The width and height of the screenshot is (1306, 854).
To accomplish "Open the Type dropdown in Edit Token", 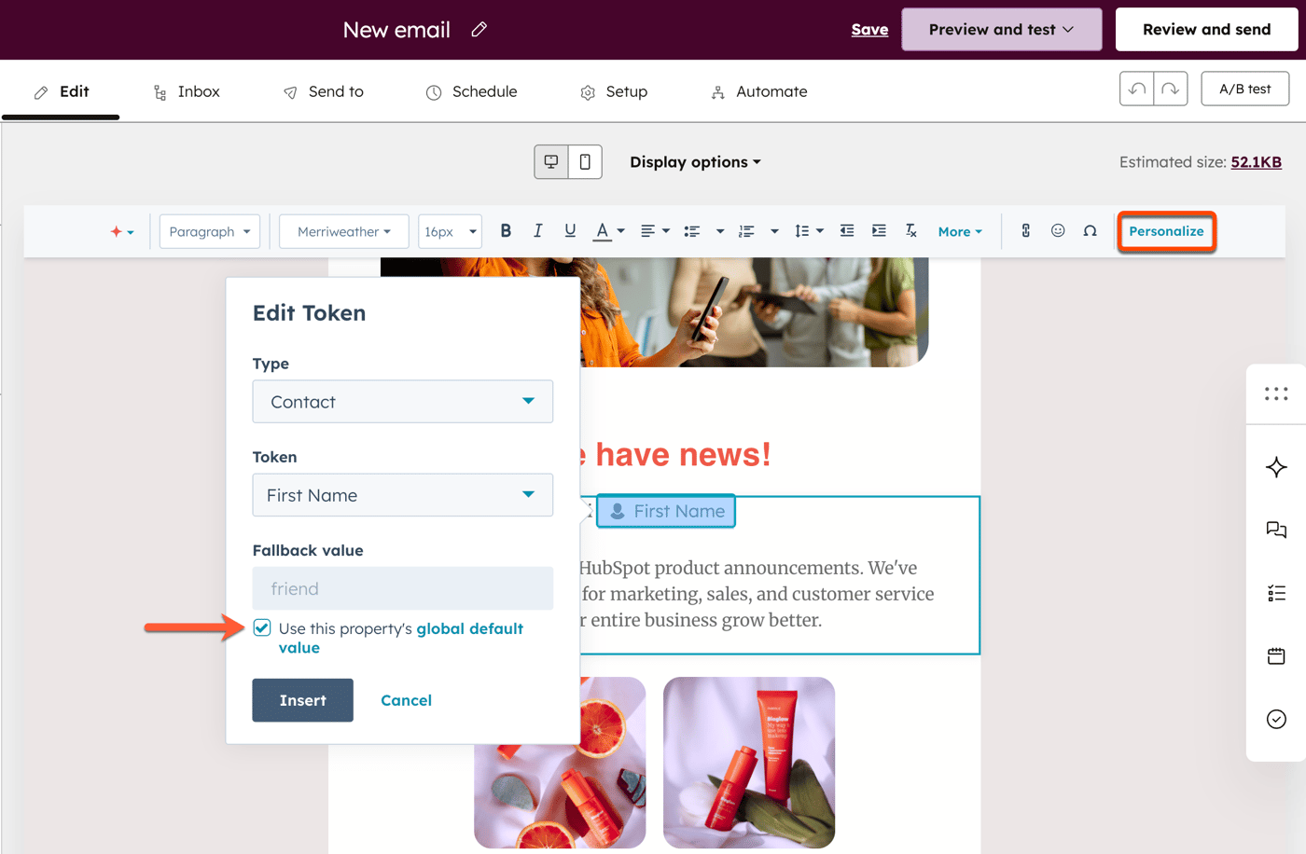I will point(402,401).
